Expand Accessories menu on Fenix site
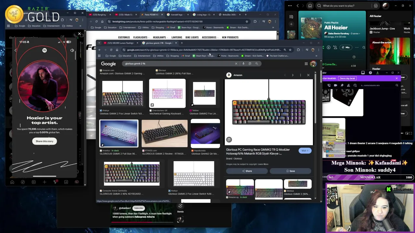This screenshot has width=415, height=233. pos(210,37)
